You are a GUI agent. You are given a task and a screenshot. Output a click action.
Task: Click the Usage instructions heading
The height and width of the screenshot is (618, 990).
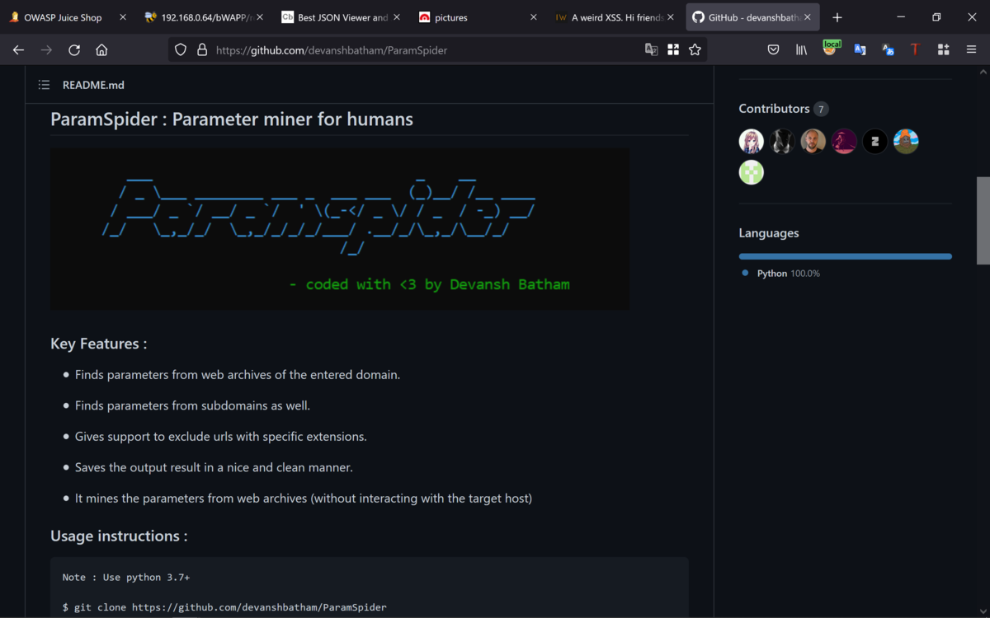(x=119, y=536)
